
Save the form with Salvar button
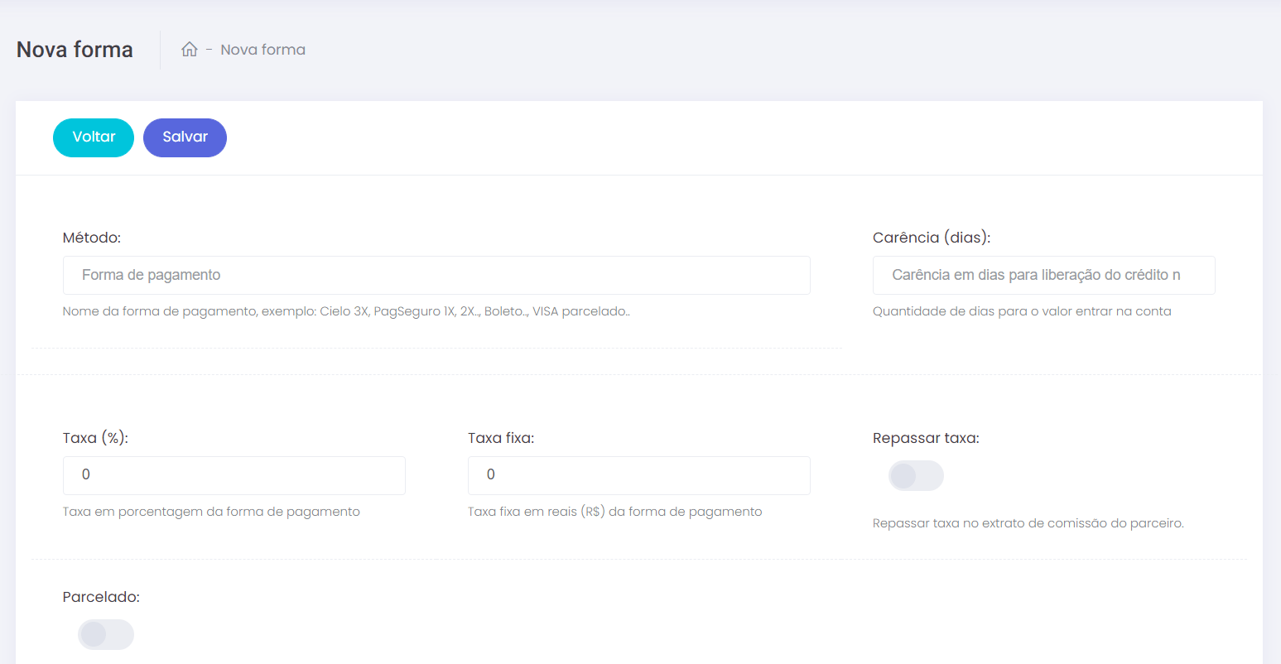[185, 137]
